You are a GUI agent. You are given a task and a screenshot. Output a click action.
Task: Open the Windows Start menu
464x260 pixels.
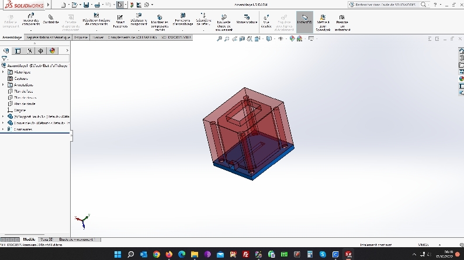click(x=117, y=255)
